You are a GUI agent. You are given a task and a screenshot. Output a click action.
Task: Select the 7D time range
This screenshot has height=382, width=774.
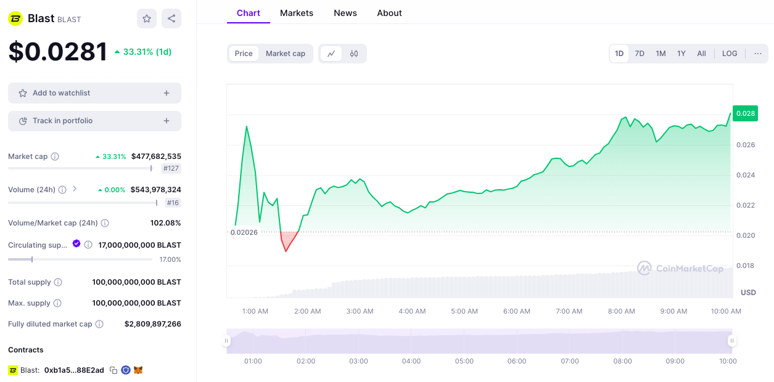640,54
